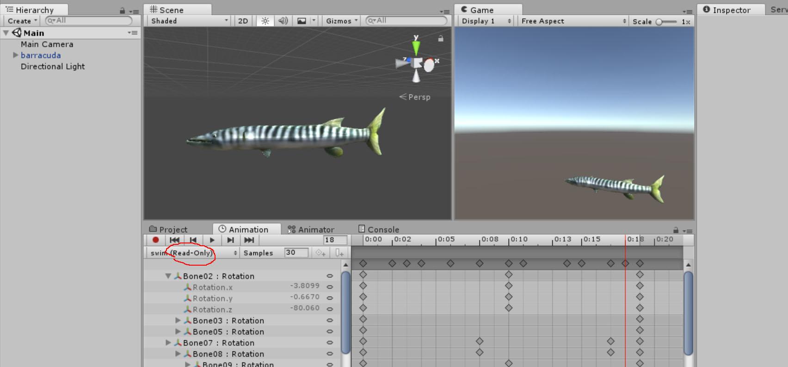The width and height of the screenshot is (788, 367).
Task: Open the Main scene options menu
Action: 133,33
